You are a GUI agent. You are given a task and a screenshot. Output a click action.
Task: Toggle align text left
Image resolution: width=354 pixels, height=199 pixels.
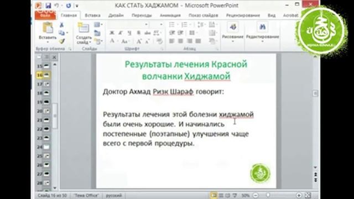[x=172, y=41]
